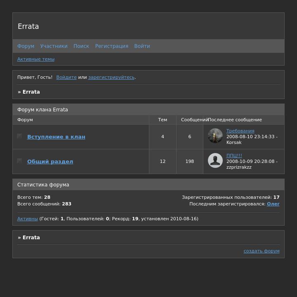Open the Активны users link
The width and height of the screenshot is (297, 297).
28,219
